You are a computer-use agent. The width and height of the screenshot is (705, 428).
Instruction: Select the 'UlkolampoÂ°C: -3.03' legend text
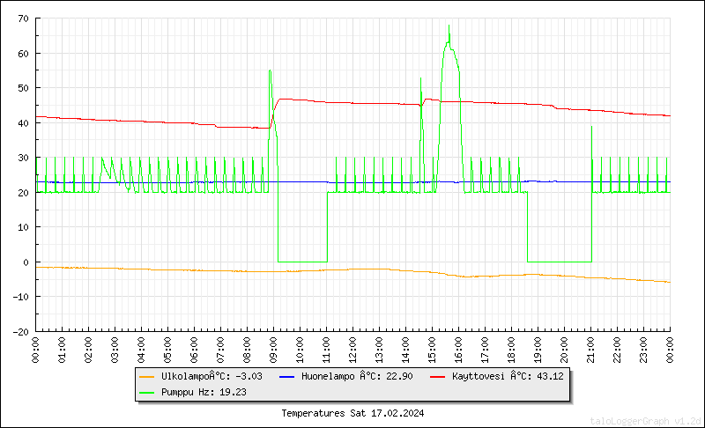click(211, 376)
